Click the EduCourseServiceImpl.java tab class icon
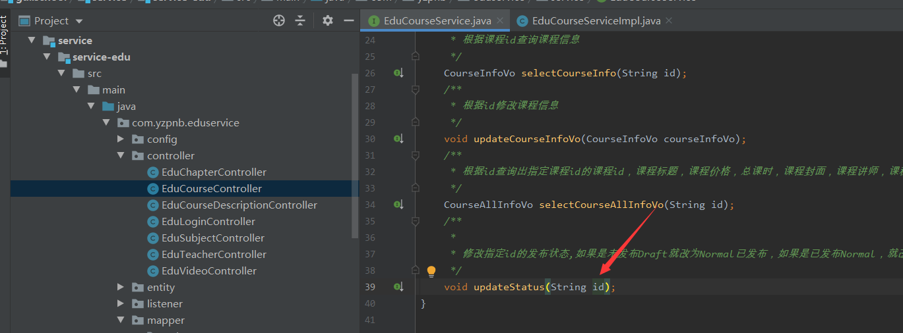 [522, 21]
